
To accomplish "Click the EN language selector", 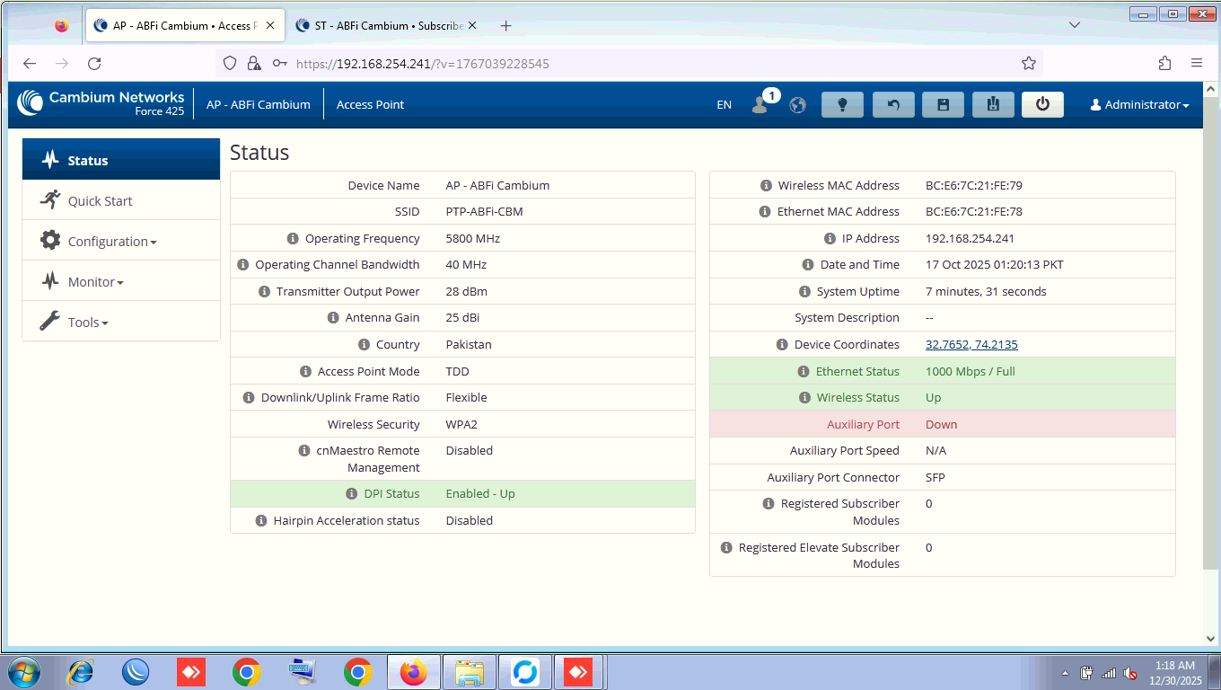I will pyautogui.click(x=724, y=105).
